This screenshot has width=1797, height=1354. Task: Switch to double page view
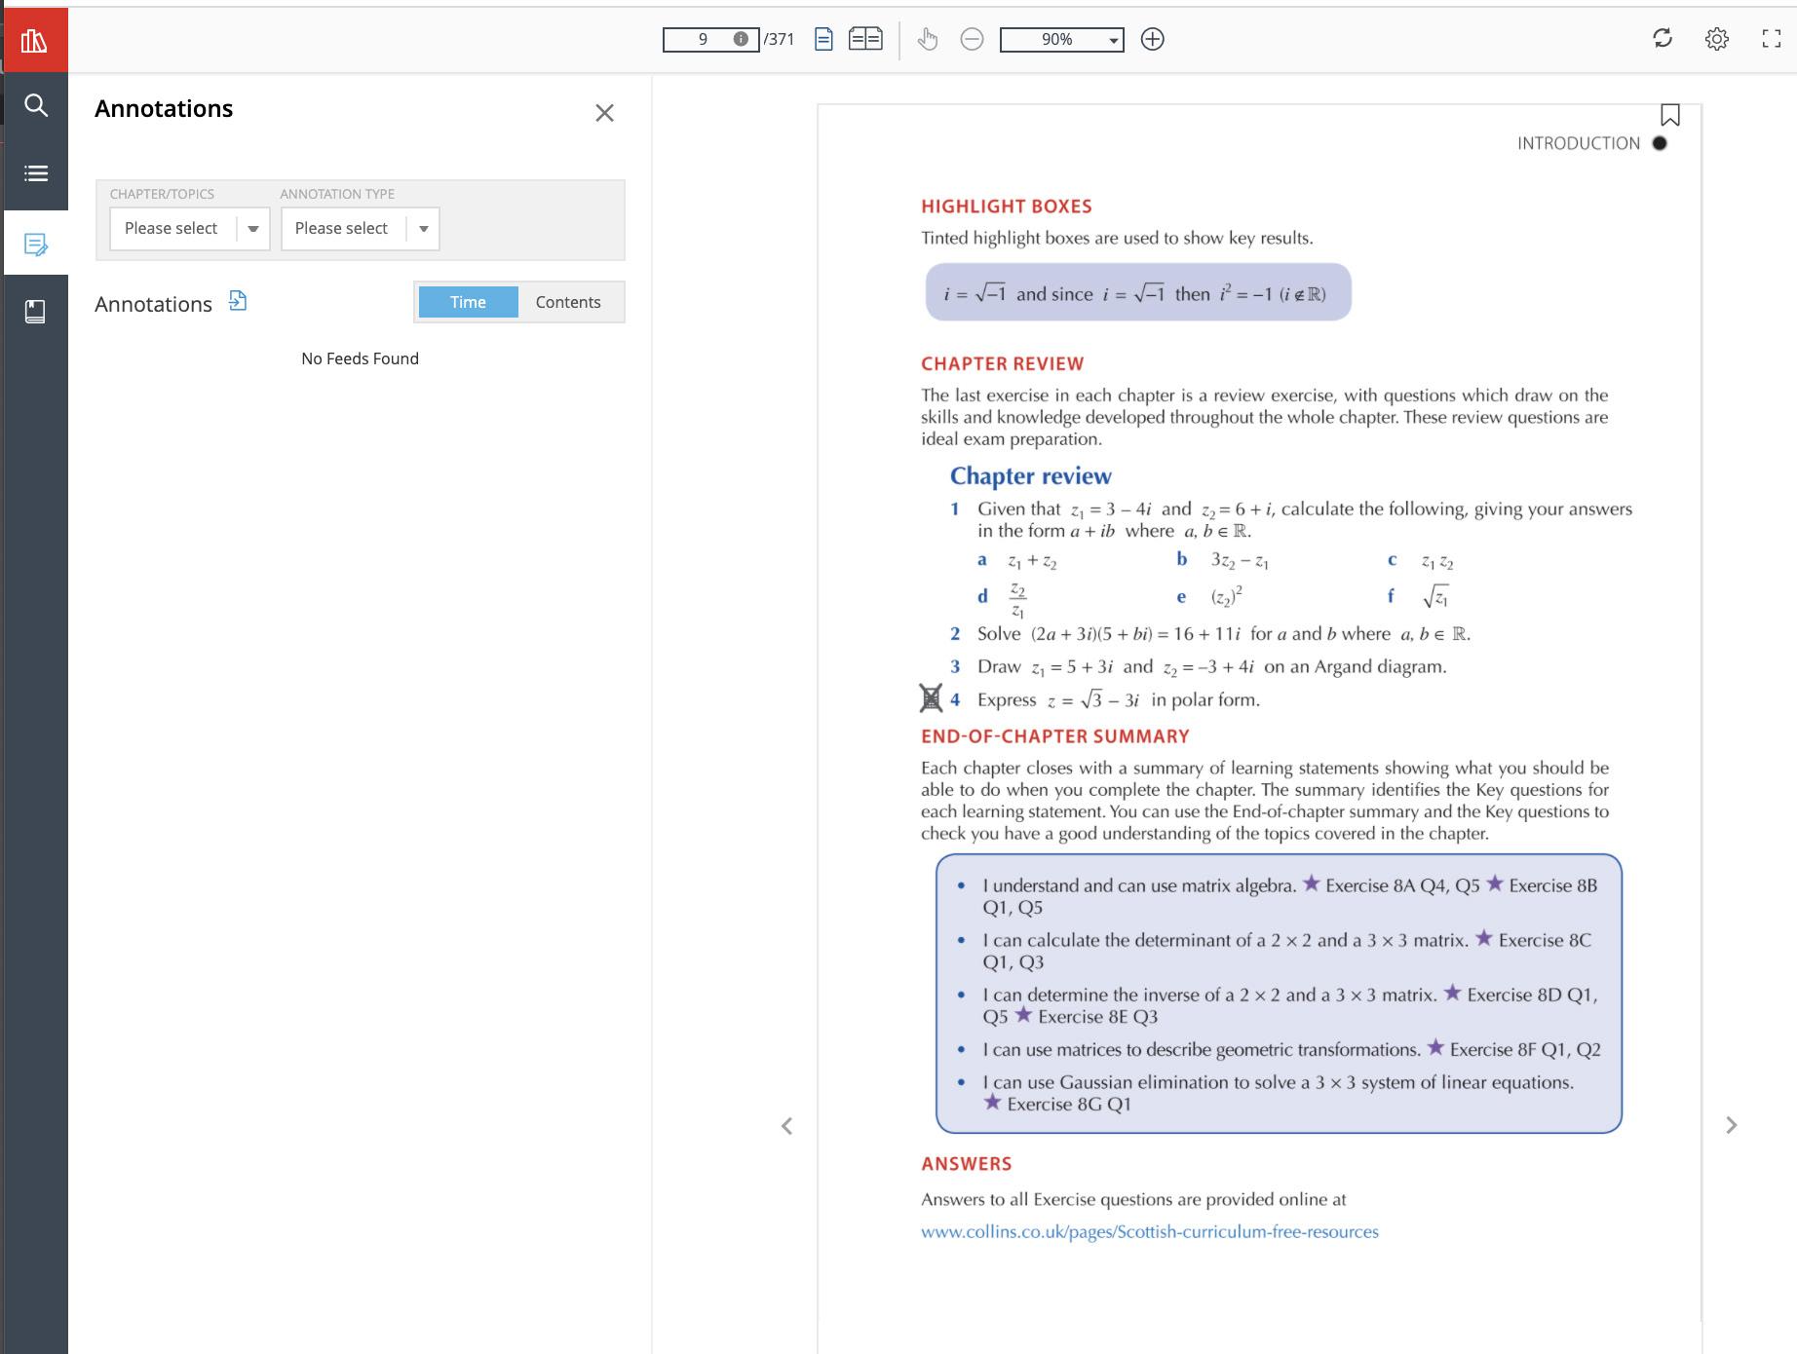pyautogui.click(x=865, y=39)
